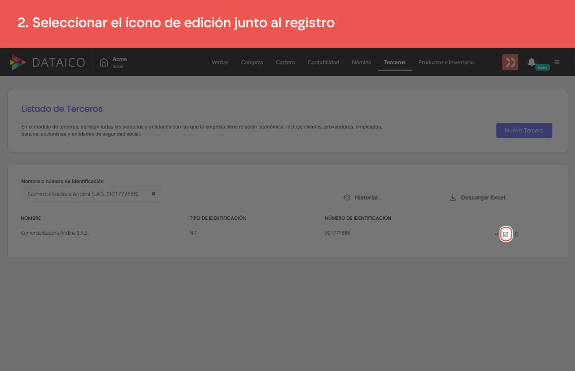
Task: Open the Contabilidad menu
Action: click(x=323, y=62)
